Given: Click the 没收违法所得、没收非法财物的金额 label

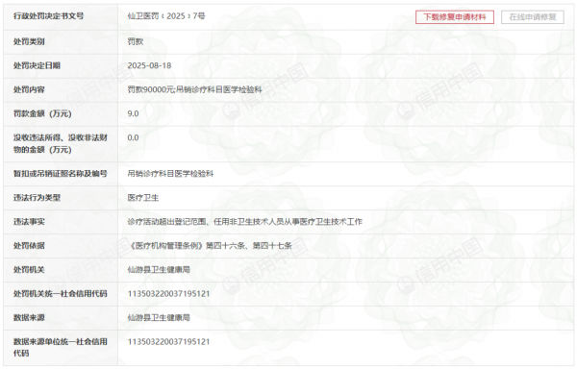Looking at the screenshot, I should coord(61,144).
